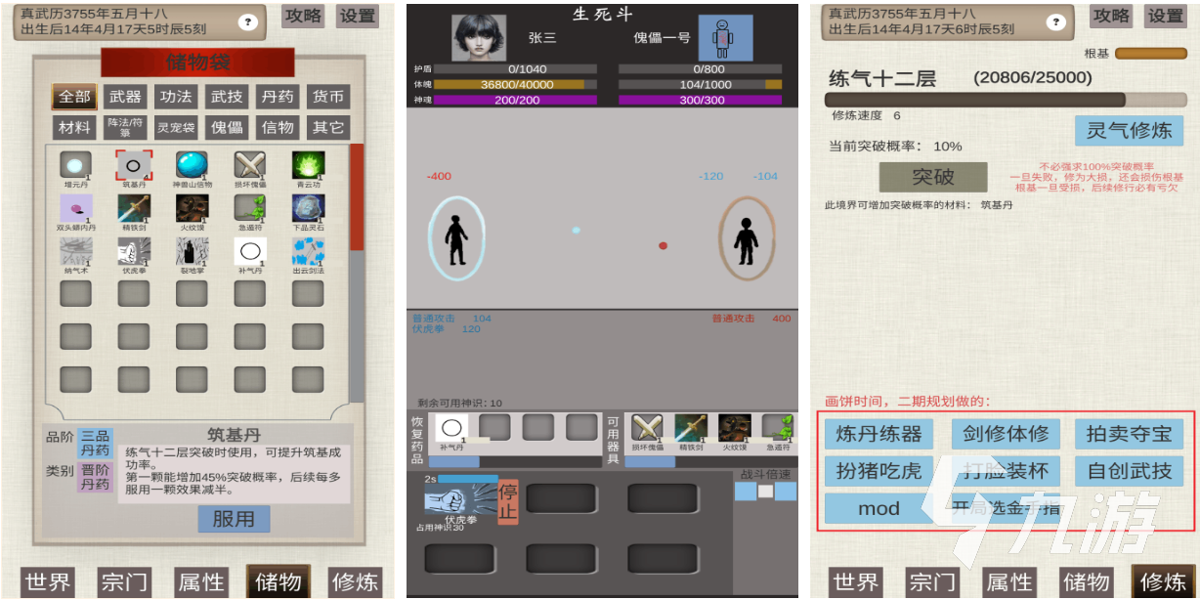Screen dimensions: 1200x600
Task: Open the help question mark in cultivation screen
Action: 1056,21
